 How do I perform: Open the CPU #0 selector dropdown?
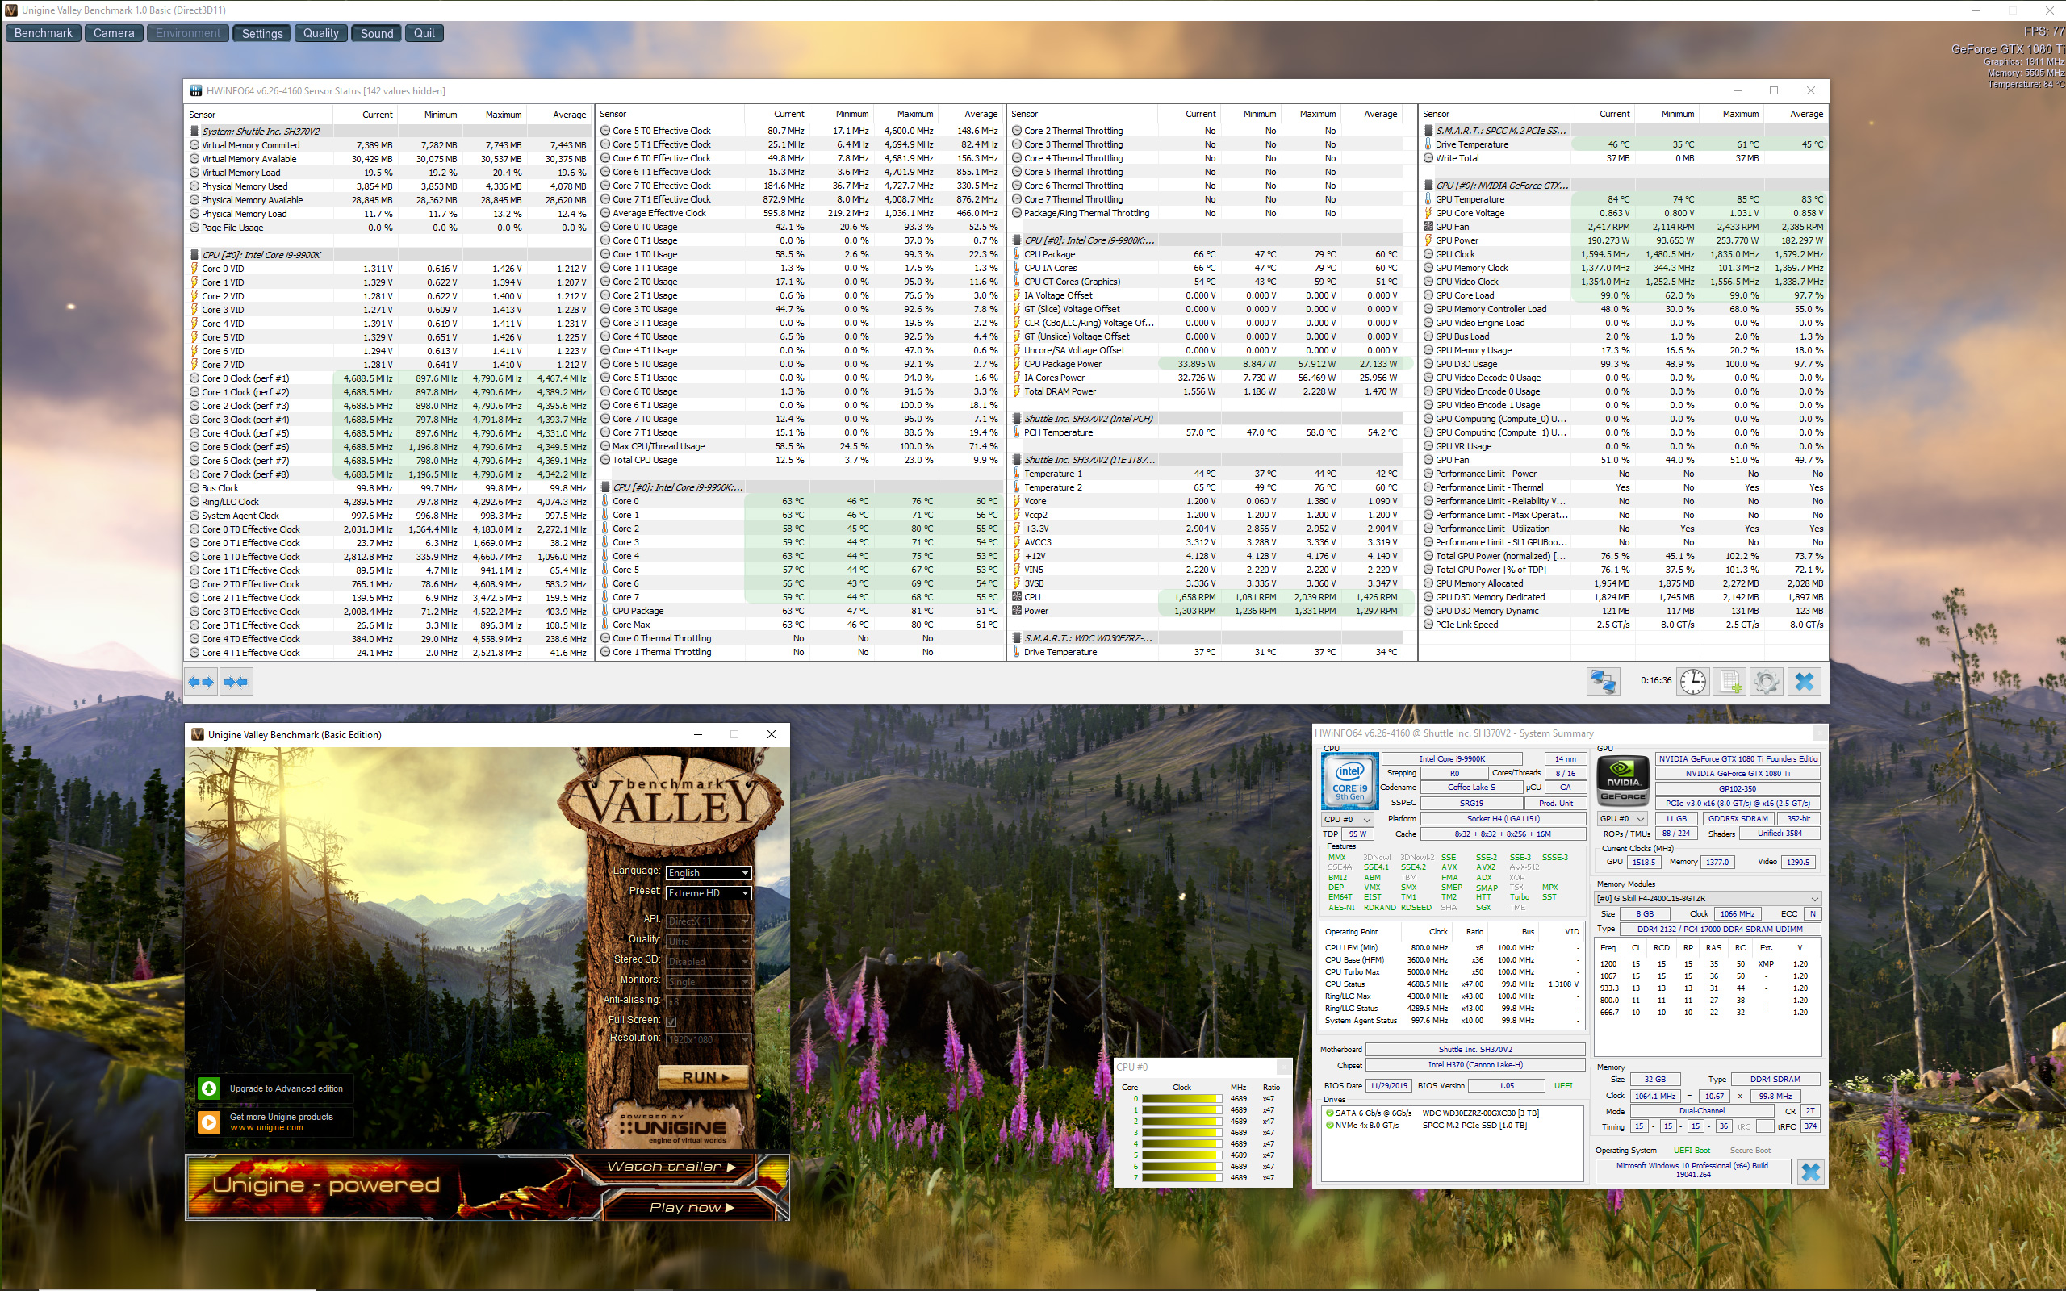1347,820
